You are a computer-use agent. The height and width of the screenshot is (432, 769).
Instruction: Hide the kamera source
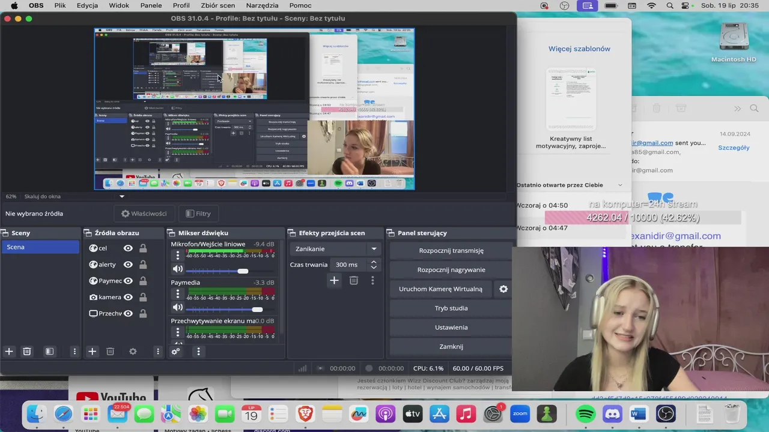tap(128, 297)
